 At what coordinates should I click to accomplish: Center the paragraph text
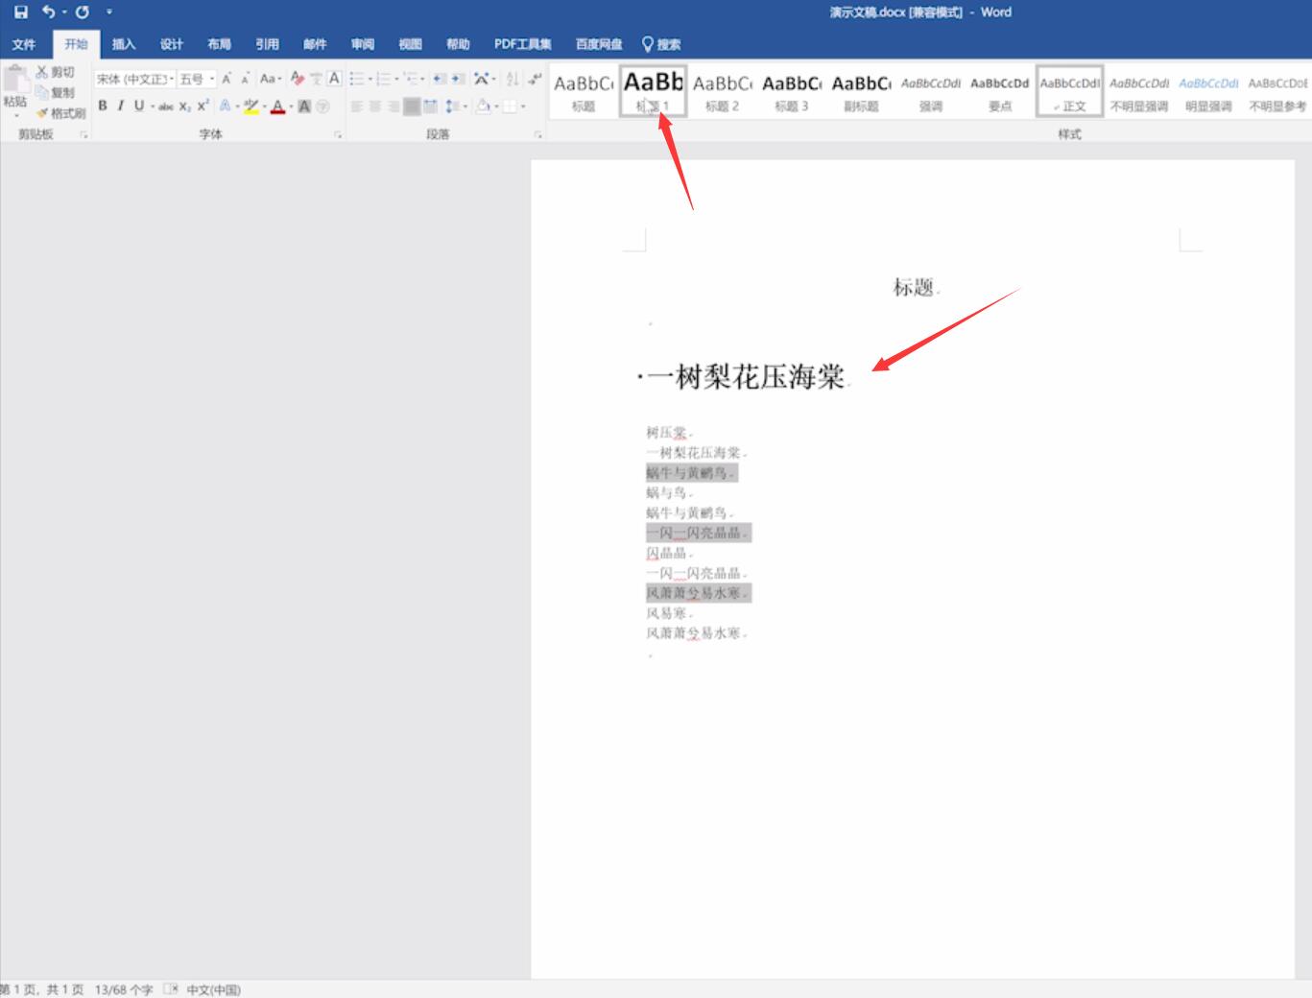374,107
